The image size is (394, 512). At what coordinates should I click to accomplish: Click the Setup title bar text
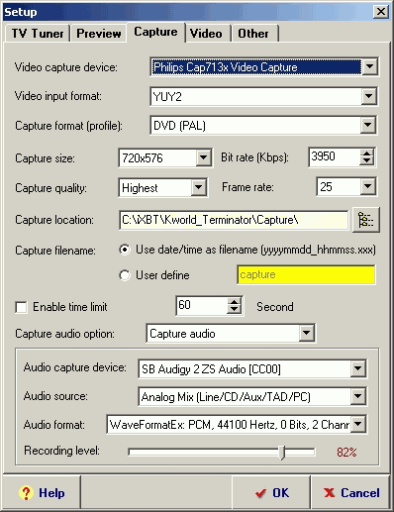tap(21, 12)
